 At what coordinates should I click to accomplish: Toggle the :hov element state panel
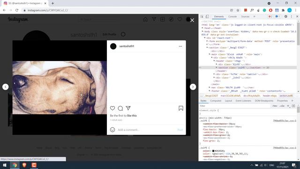275,106
